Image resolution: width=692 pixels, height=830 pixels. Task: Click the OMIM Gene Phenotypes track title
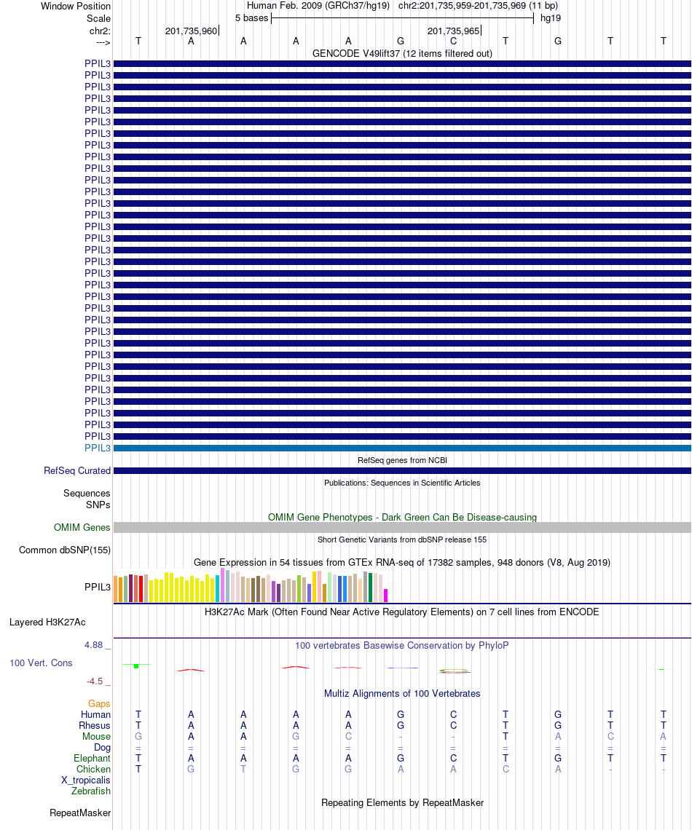(402, 517)
